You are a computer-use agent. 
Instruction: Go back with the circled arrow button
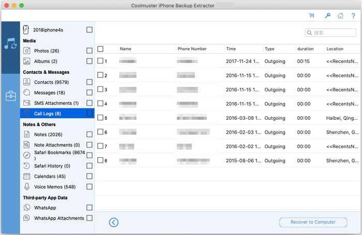click(114, 222)
